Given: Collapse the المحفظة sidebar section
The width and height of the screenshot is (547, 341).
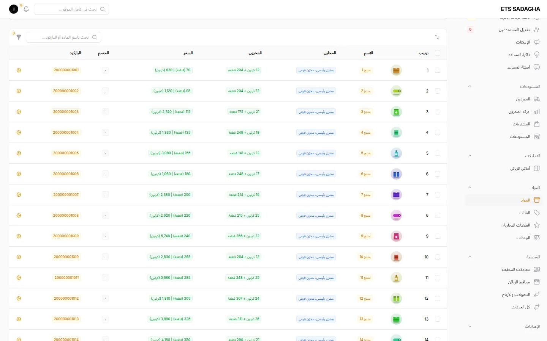Looking at the screenshot, I should point(470,257).
